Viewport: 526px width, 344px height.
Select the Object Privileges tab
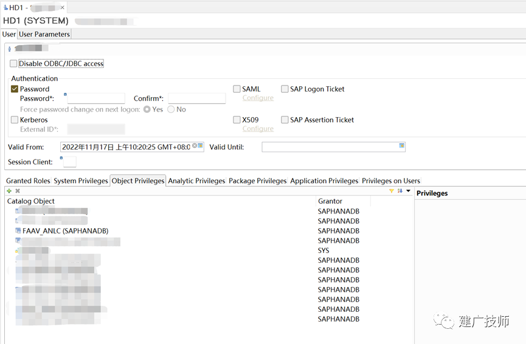tap(138, 181)
